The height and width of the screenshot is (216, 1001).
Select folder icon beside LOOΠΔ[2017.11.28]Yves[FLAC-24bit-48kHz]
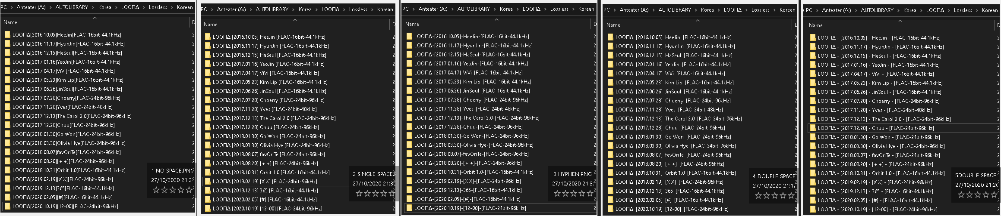pyautogui.click(x=7, y=107)
